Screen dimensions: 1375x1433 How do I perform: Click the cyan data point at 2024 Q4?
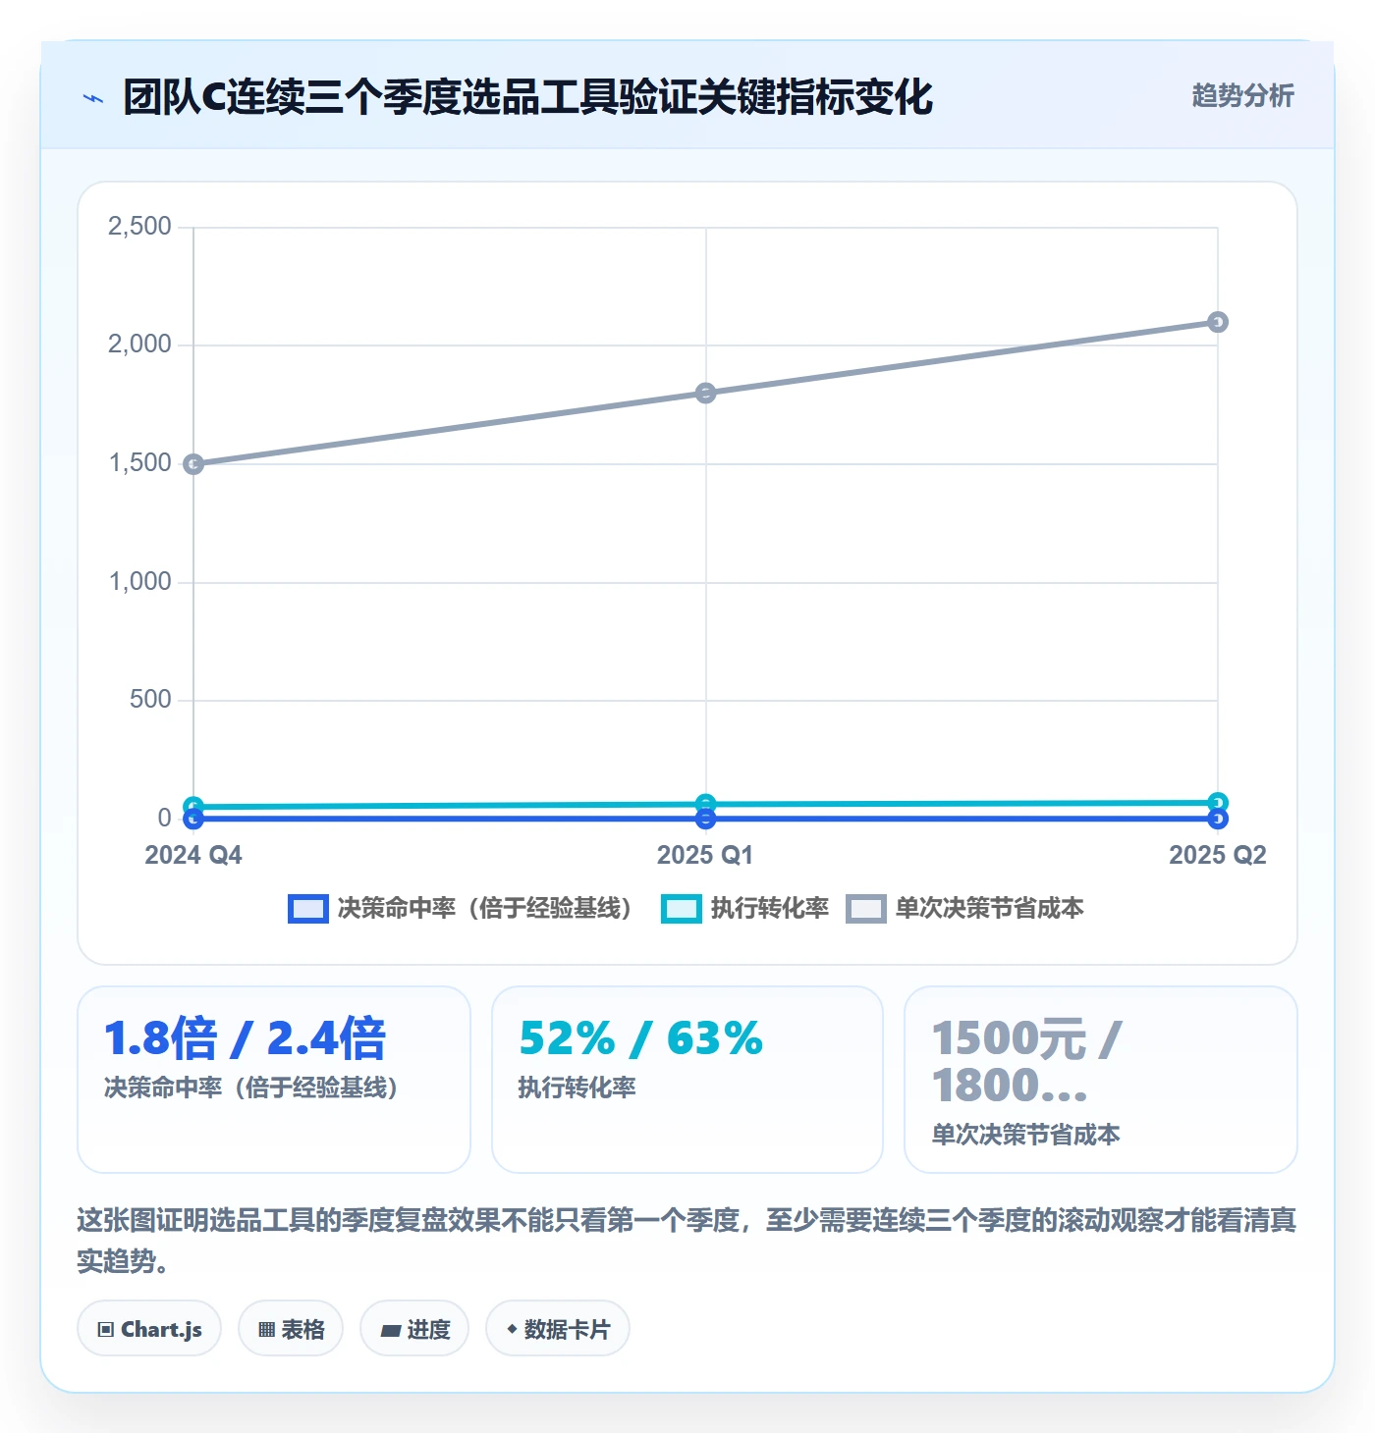[193, 807]
